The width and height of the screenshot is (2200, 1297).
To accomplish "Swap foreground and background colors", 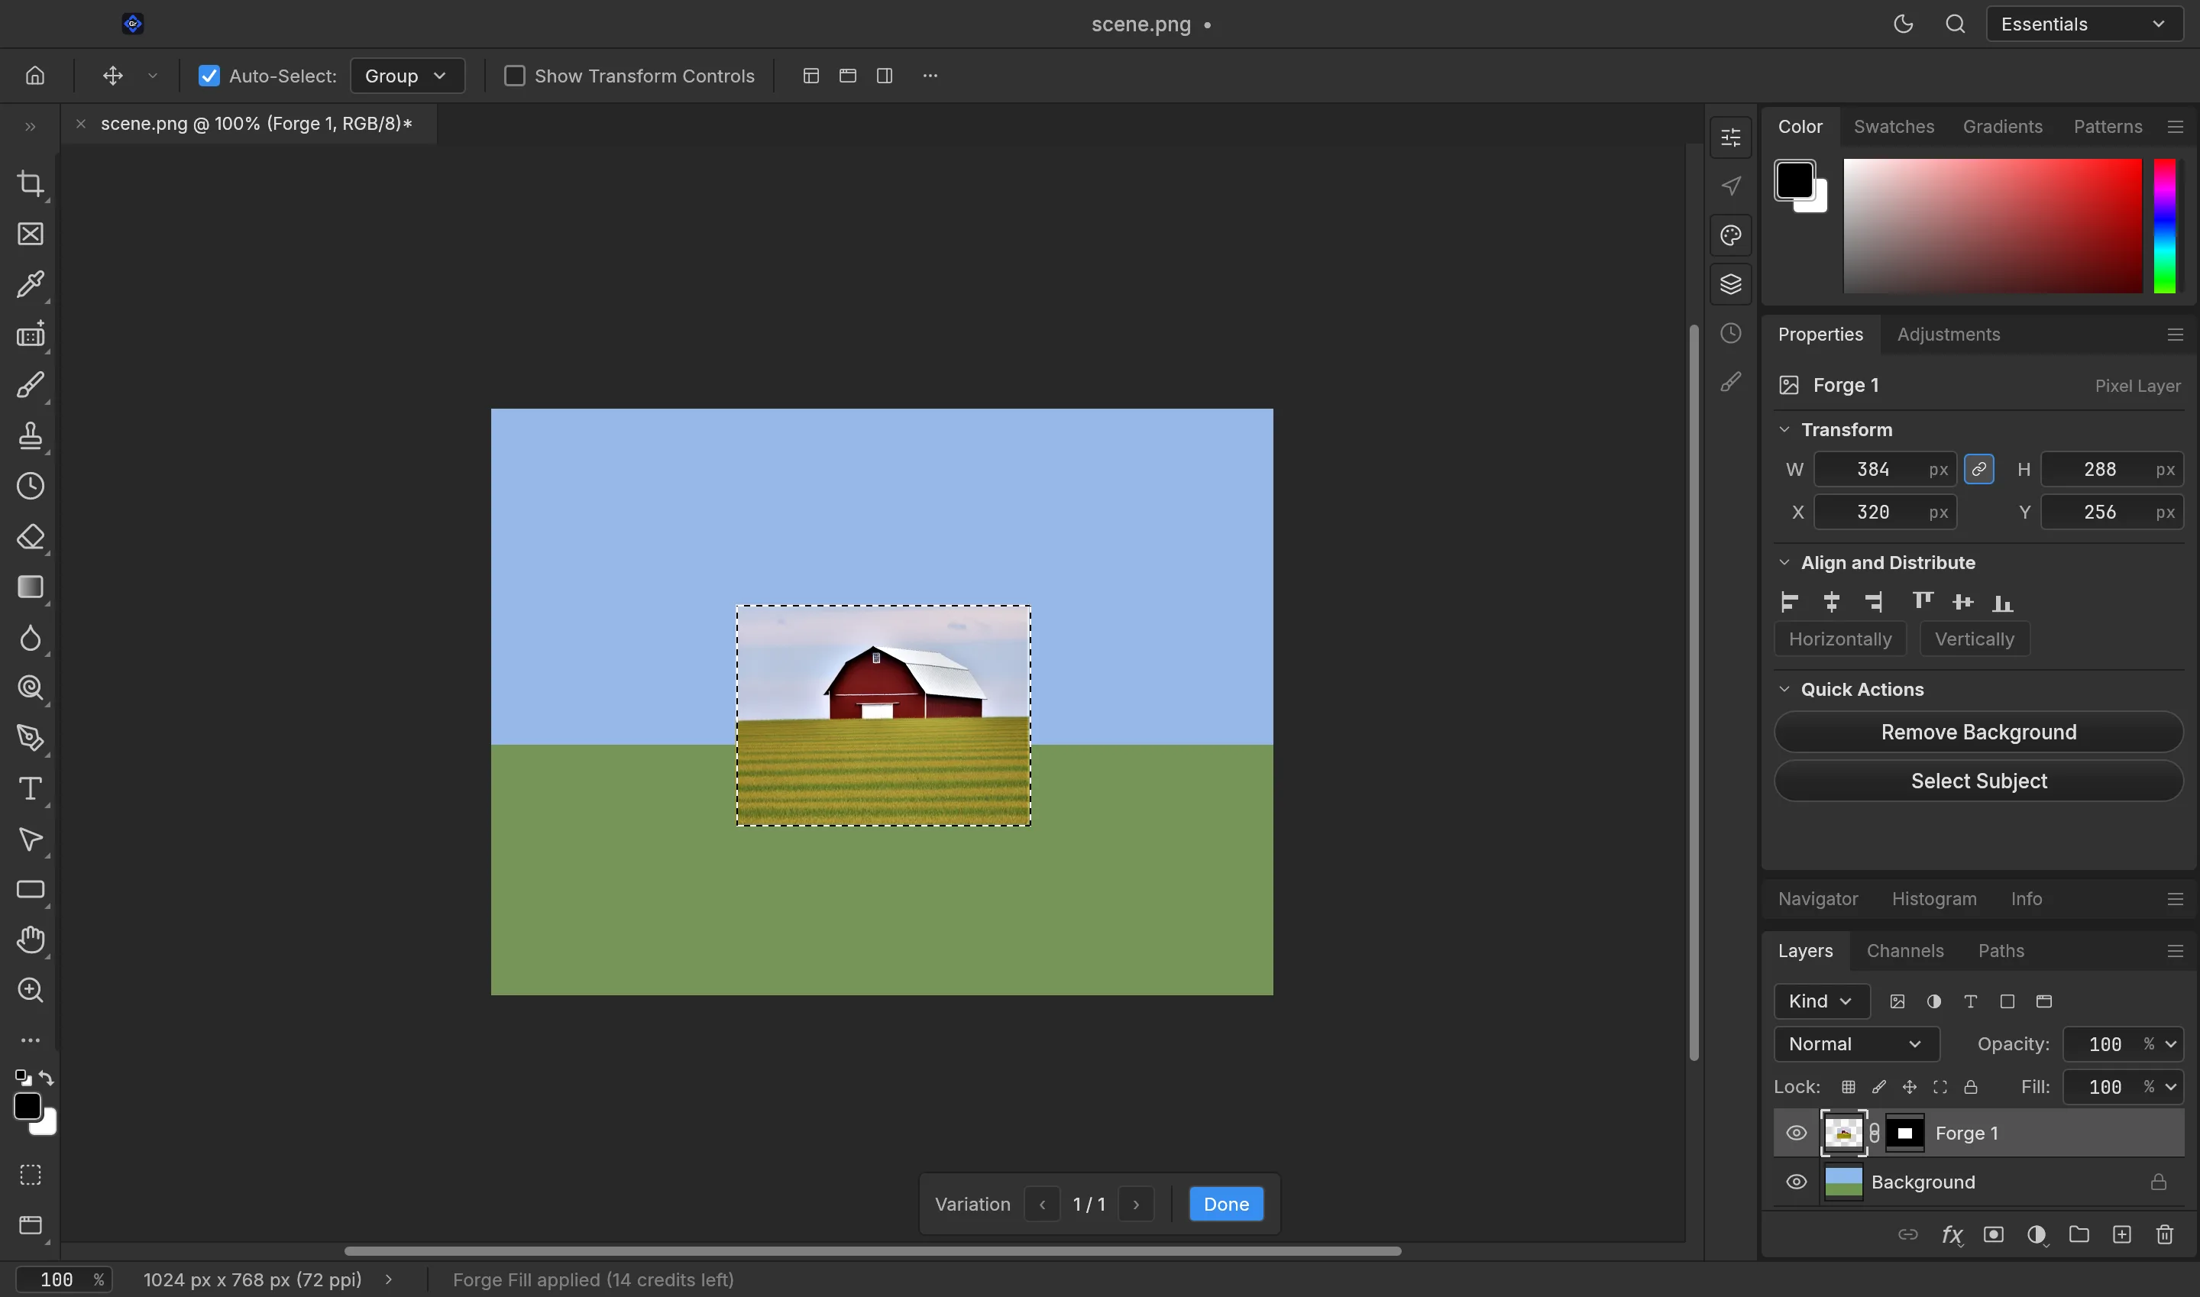I will tap(47, 1079).
